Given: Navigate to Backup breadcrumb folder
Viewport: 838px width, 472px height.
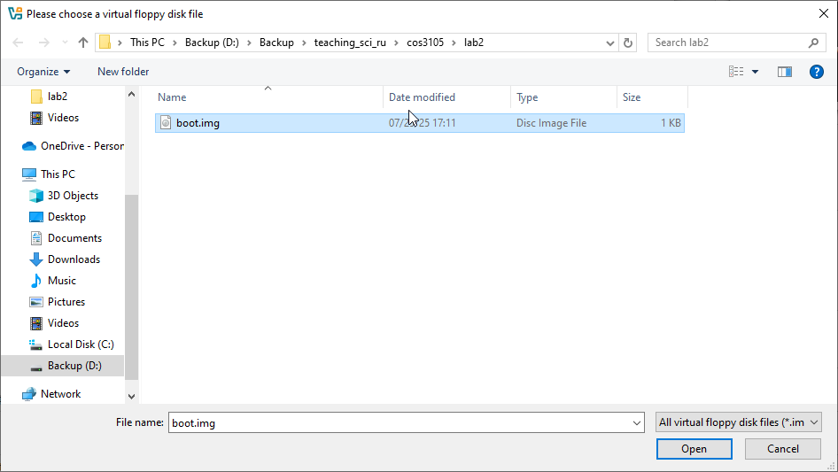Looking at the screenshot, I should [x=276, y=43].
